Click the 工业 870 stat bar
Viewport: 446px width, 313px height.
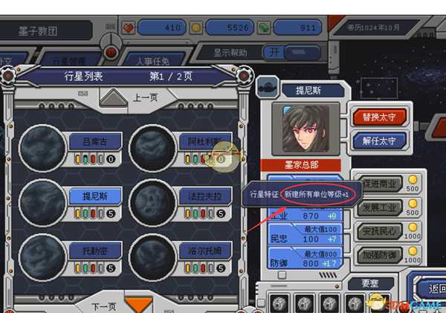305,215
